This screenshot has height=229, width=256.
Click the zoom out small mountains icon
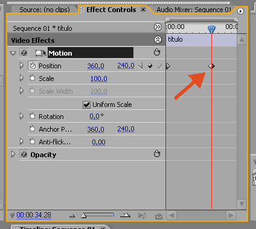point(72,216)
